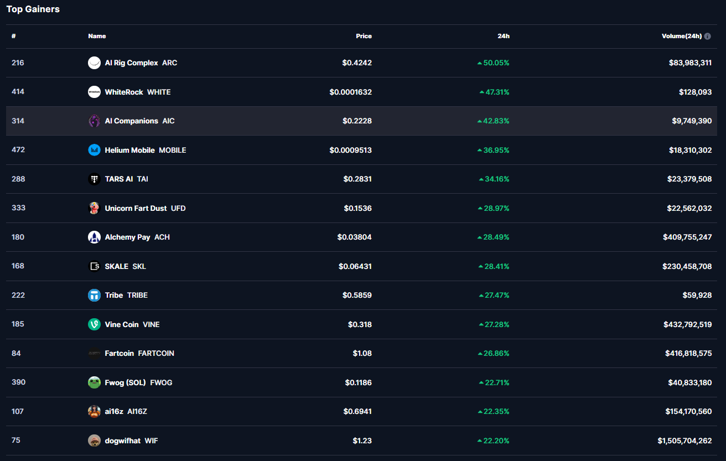Click Helium Mobile's 36.95% gain value
This screenshot has width=726, height=461.
point(496,150)
